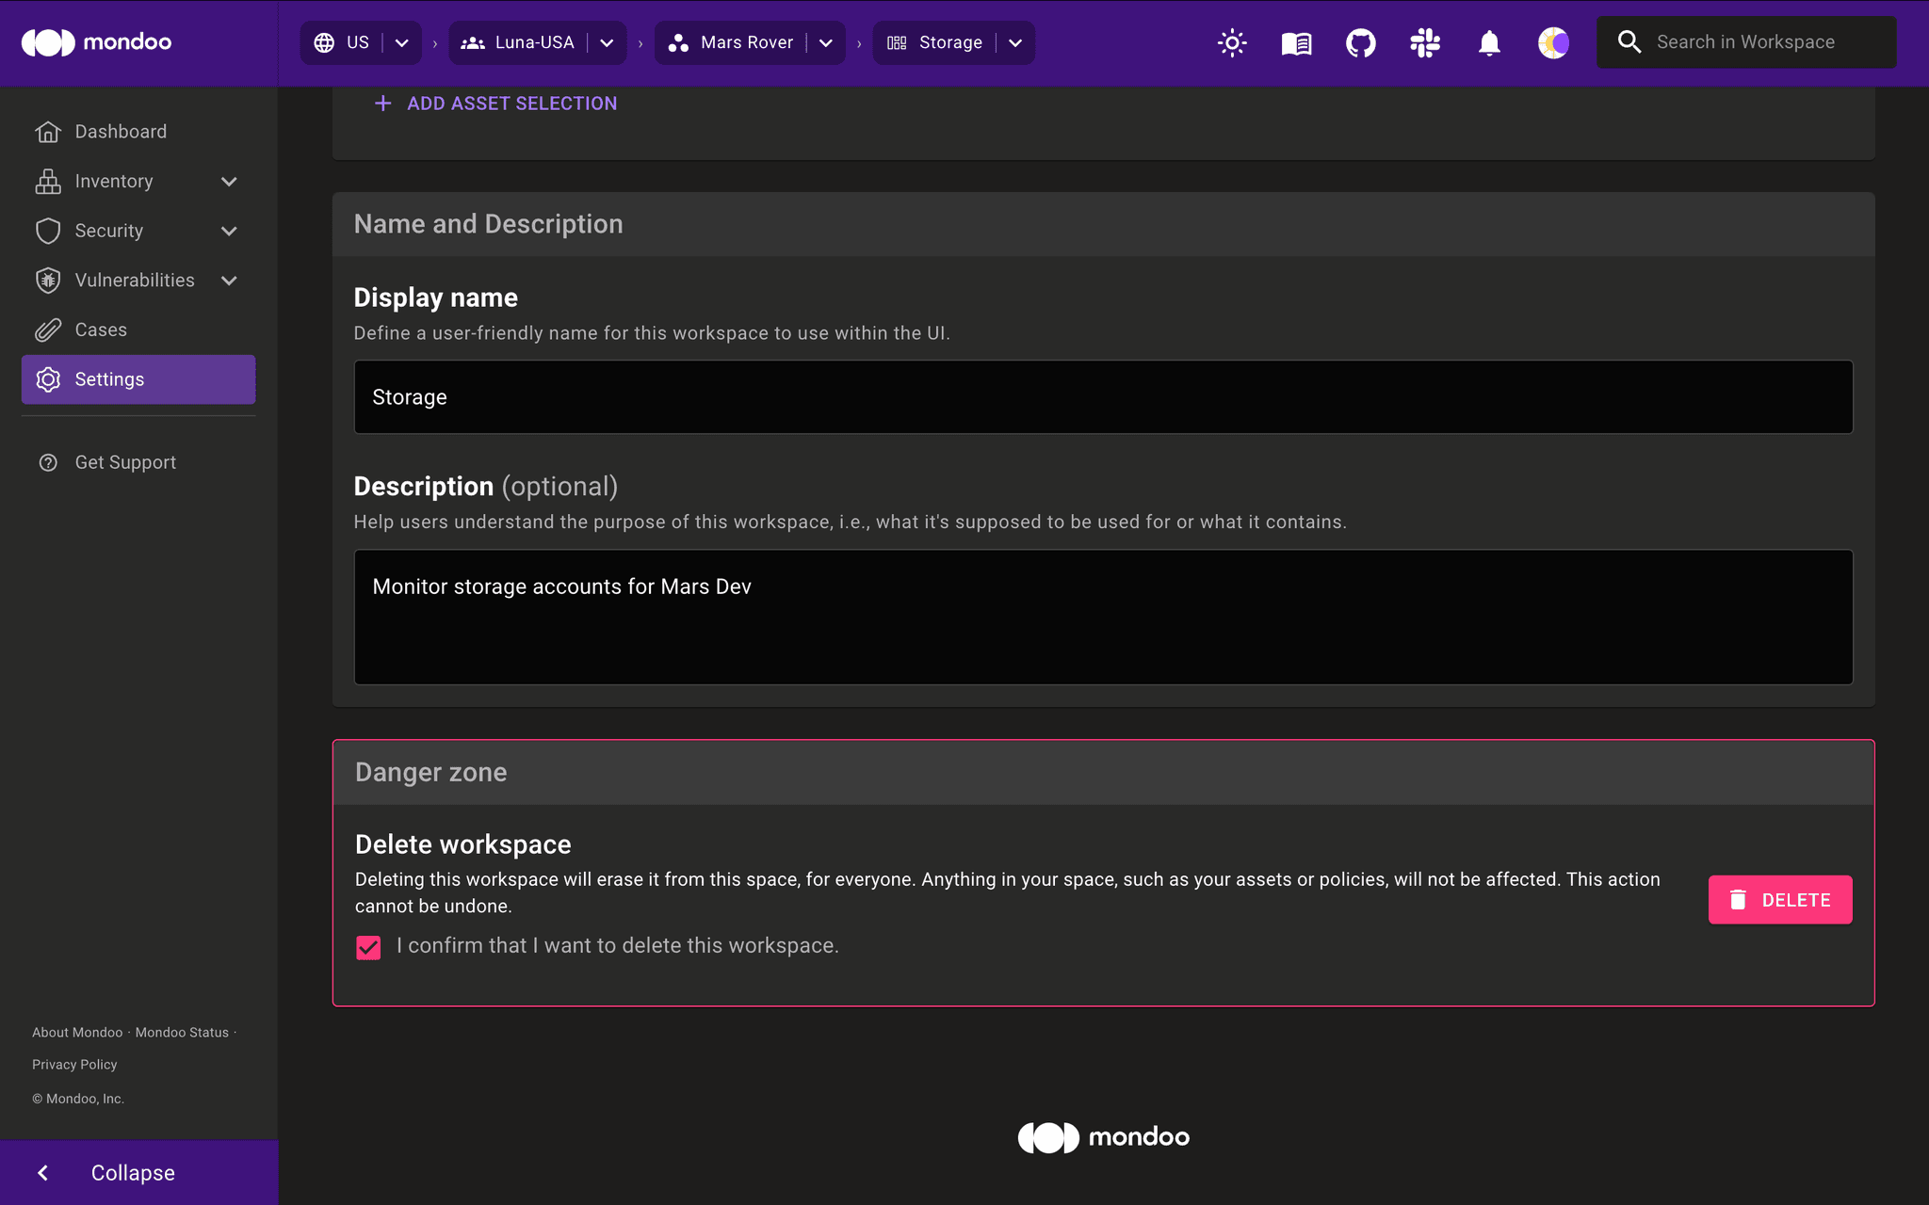
Task: Toggle the light theme sun icon
Action: coord(1232,42)
